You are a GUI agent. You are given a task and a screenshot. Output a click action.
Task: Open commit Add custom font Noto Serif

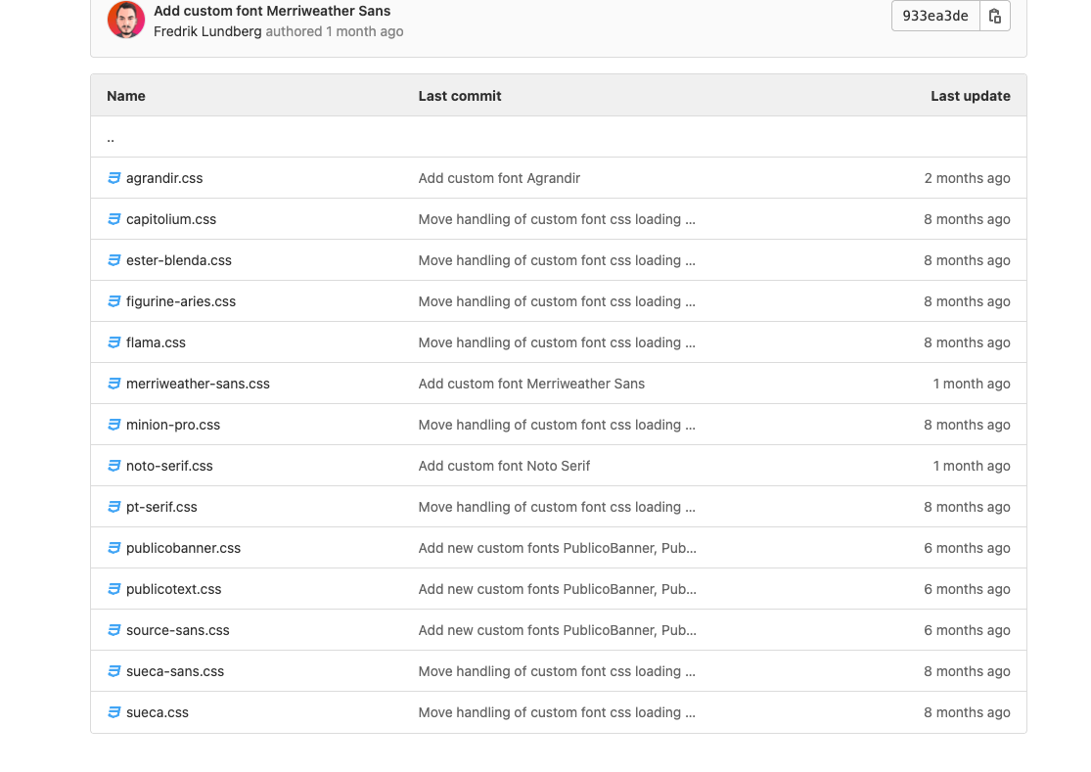click(x=504, y=466)
